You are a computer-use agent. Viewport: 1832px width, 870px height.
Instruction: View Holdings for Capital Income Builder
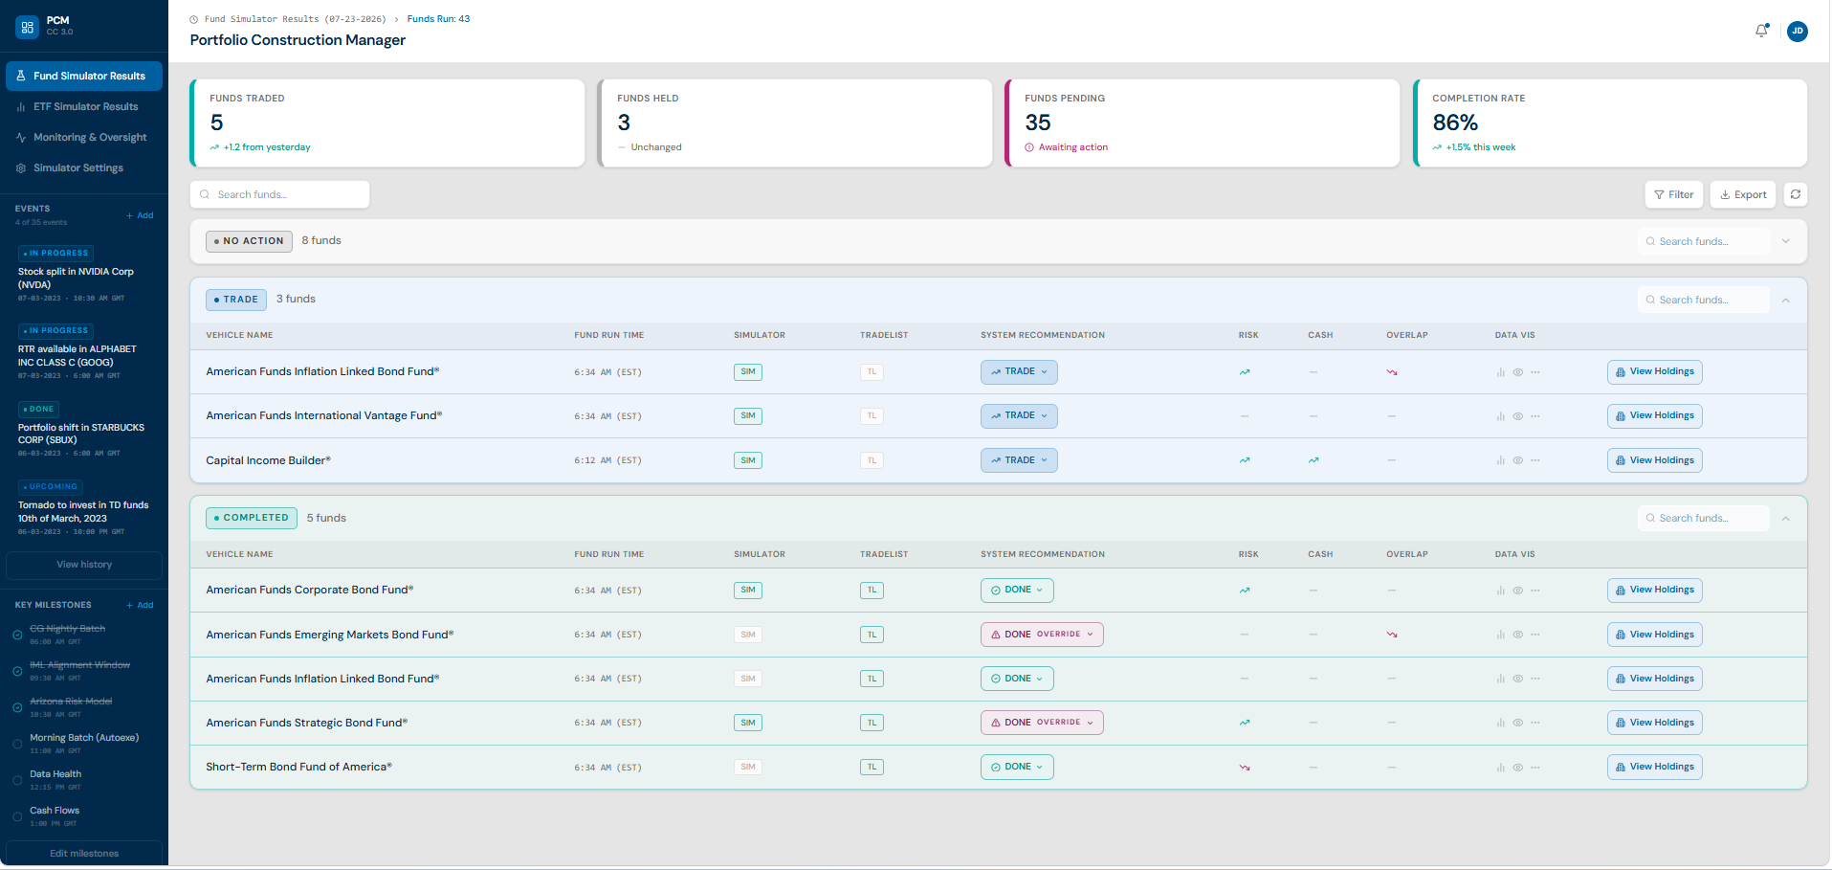tap(1655, 460)
